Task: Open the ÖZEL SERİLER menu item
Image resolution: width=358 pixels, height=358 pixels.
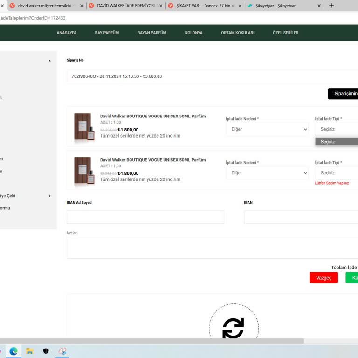Action: (x=285, y=33)
